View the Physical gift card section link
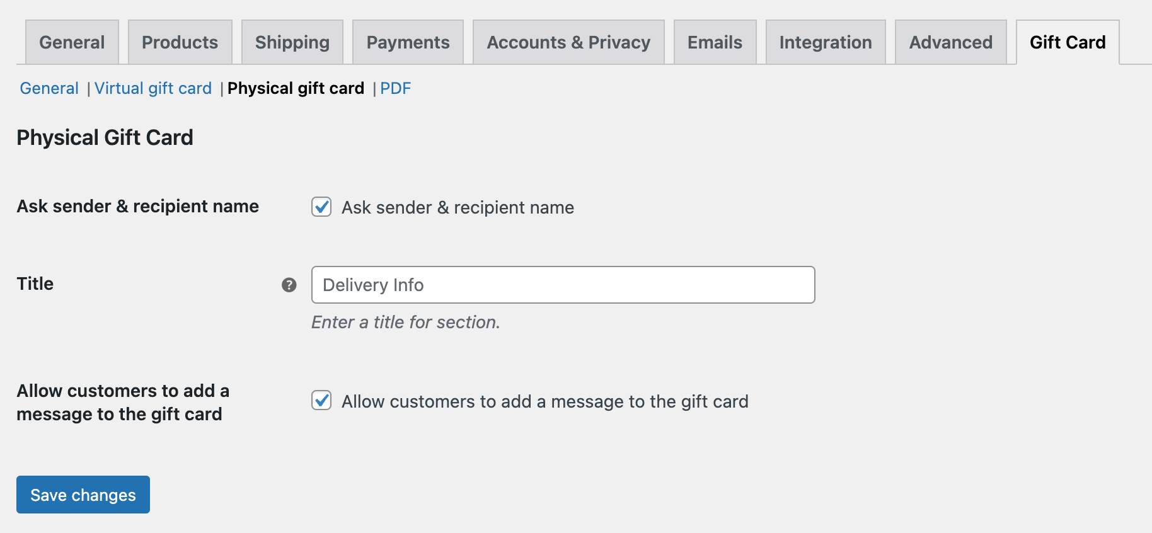This screenshot has width=1152, height=533. [296, 88]
